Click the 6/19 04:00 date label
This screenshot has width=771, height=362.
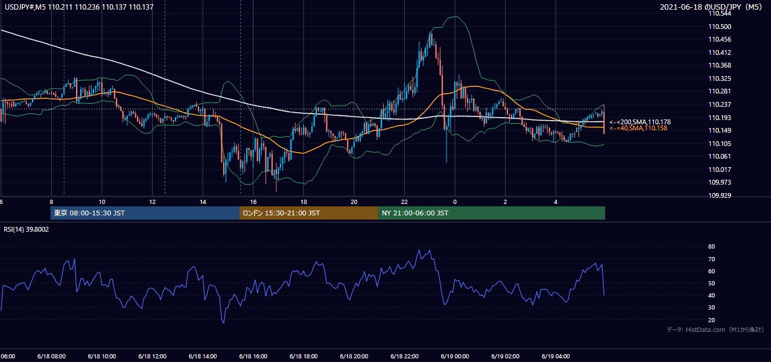556,357
